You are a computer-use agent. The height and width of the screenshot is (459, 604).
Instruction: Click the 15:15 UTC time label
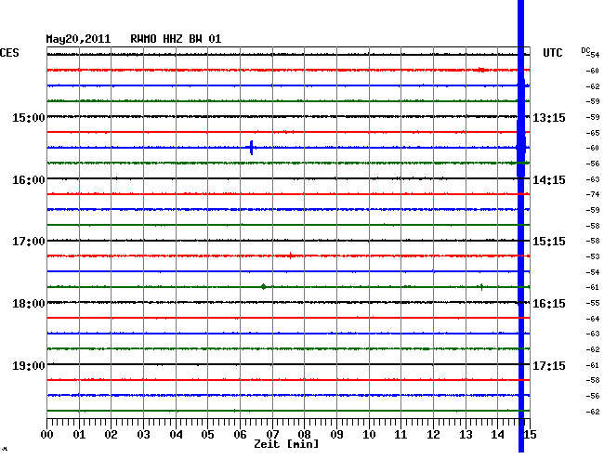(549, 242)
